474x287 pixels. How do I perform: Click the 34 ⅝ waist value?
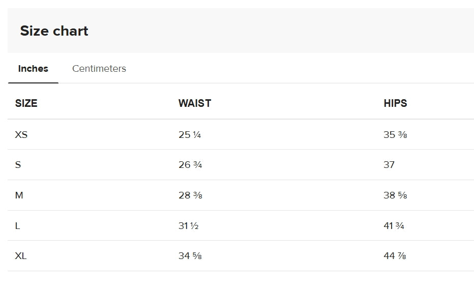click(190, 256)
